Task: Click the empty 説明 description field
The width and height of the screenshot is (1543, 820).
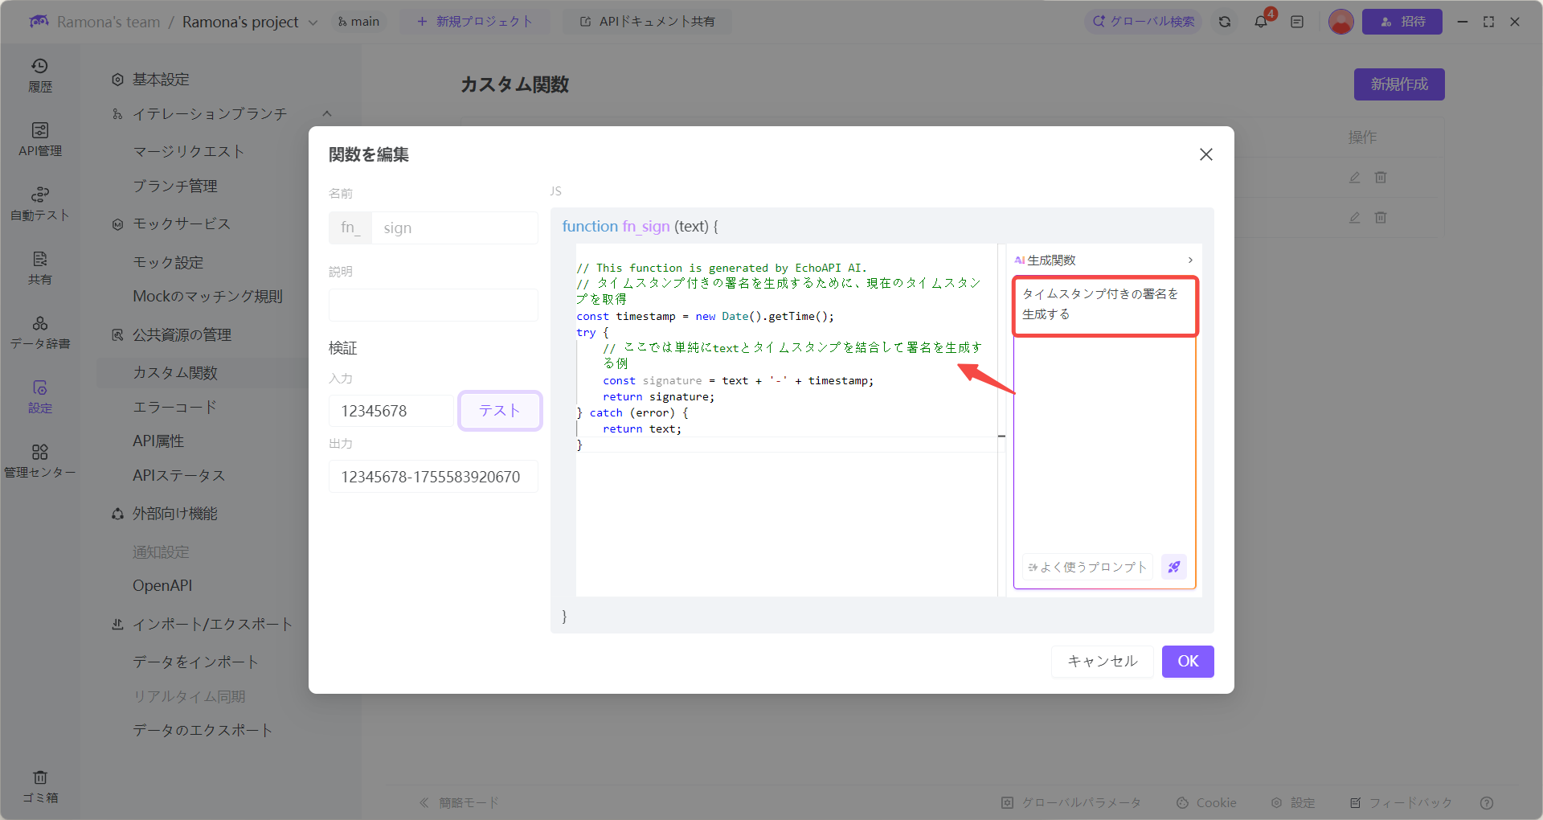Action: pyautogui.click(x=433, y=305)
